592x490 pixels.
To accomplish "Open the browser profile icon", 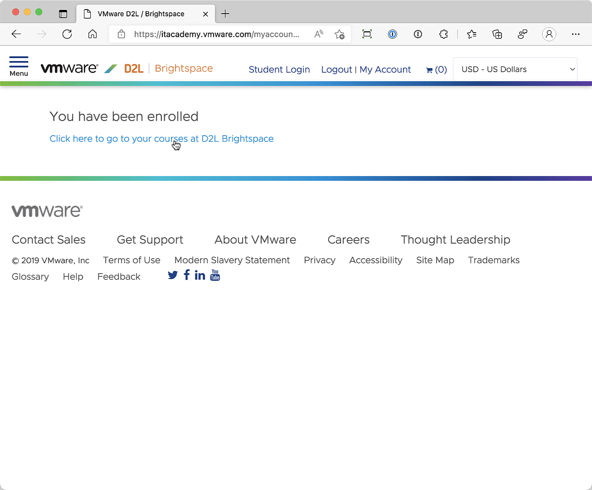I will point(549,34).
